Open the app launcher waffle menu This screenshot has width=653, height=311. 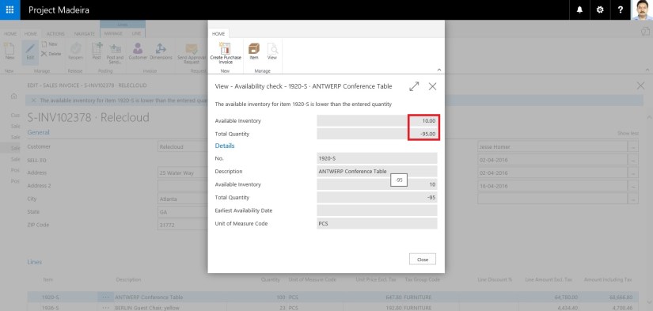coord(10,10)
